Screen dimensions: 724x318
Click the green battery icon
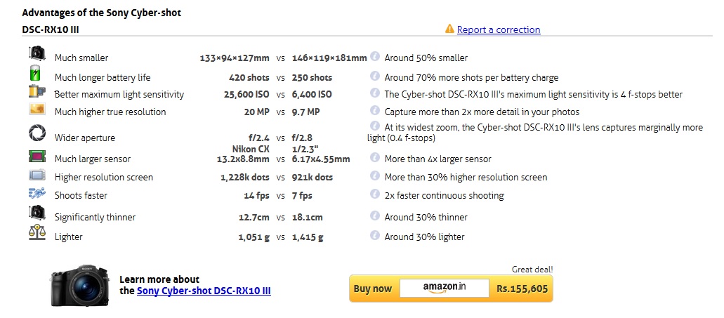(x=36, y=74)
